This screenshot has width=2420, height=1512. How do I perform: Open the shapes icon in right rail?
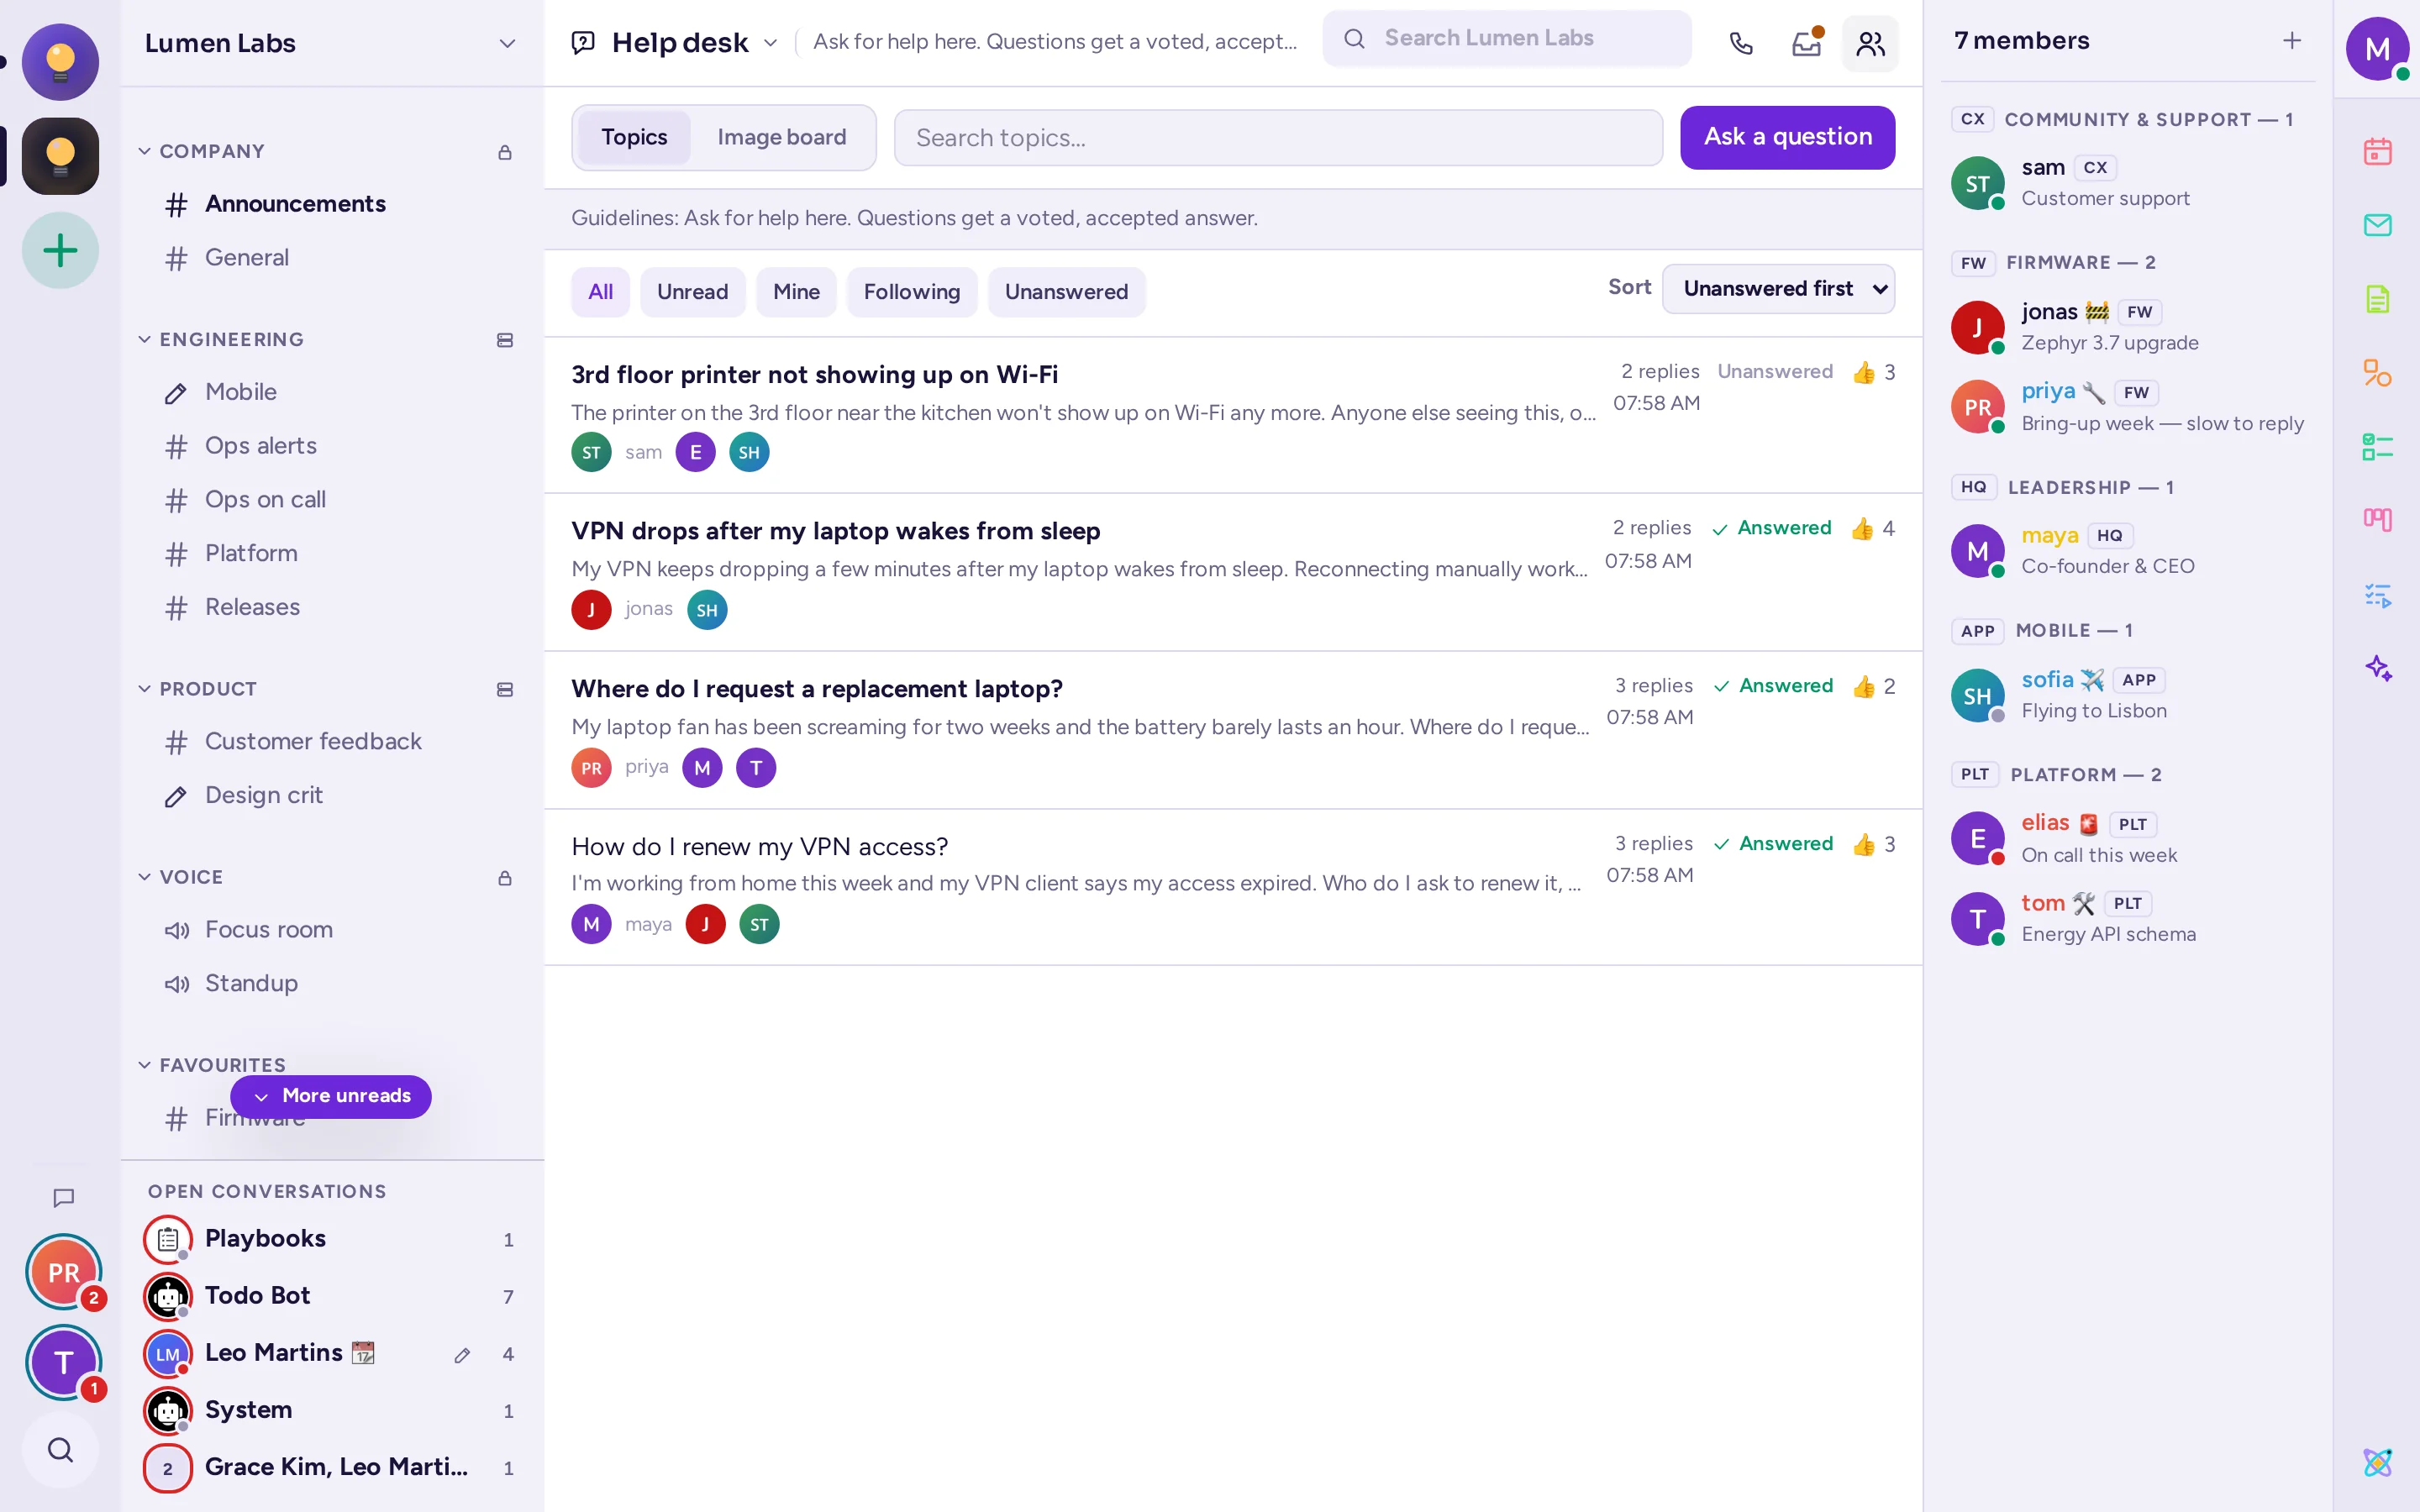pyautogui.click(x=2377, y=373)
